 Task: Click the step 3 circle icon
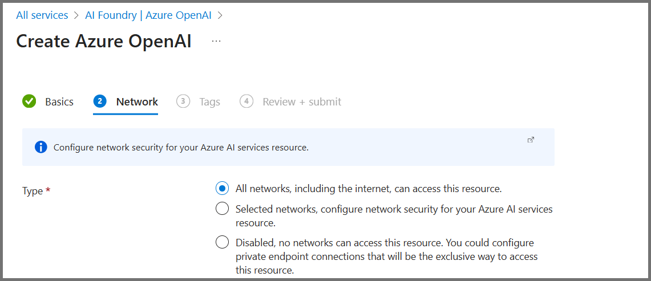coord(183,101)
